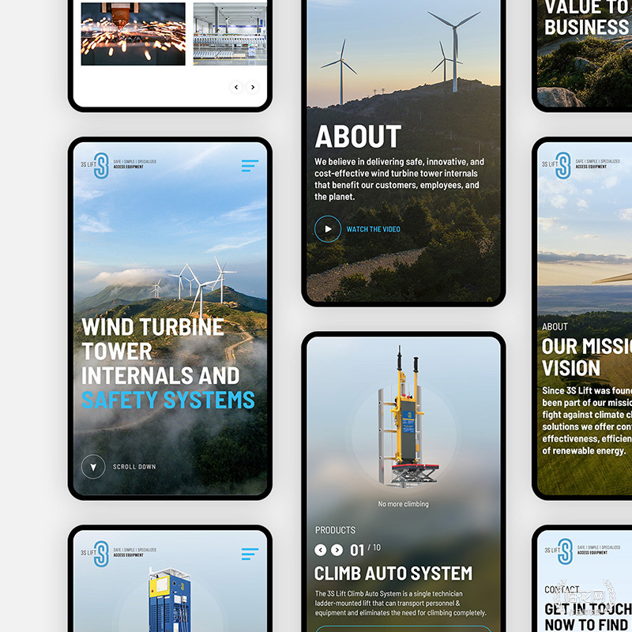632x632 pixels.
Task: Open the Climb Auto System heading
Action: click(393, 574)
